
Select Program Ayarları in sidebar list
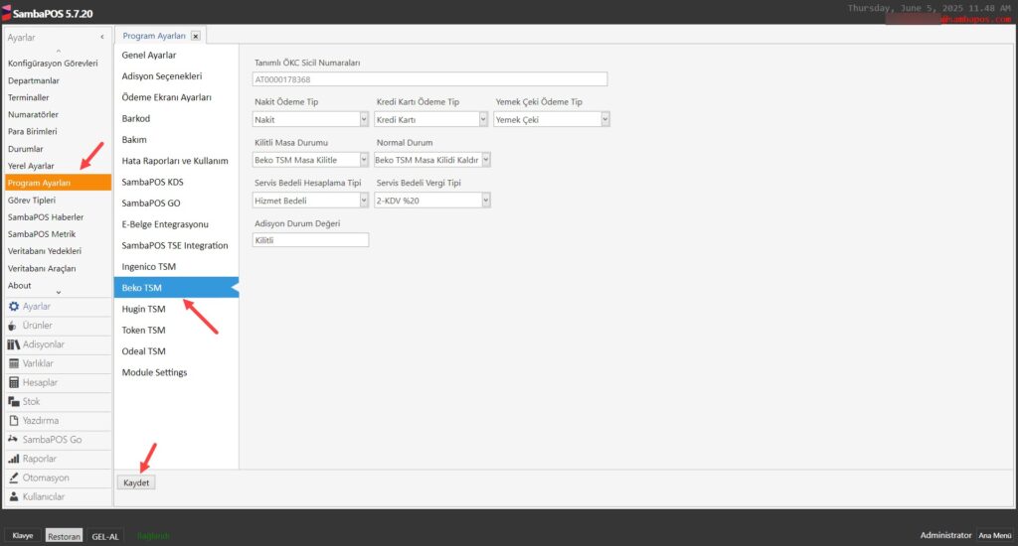pyautogui.click(x=58, y=183)
